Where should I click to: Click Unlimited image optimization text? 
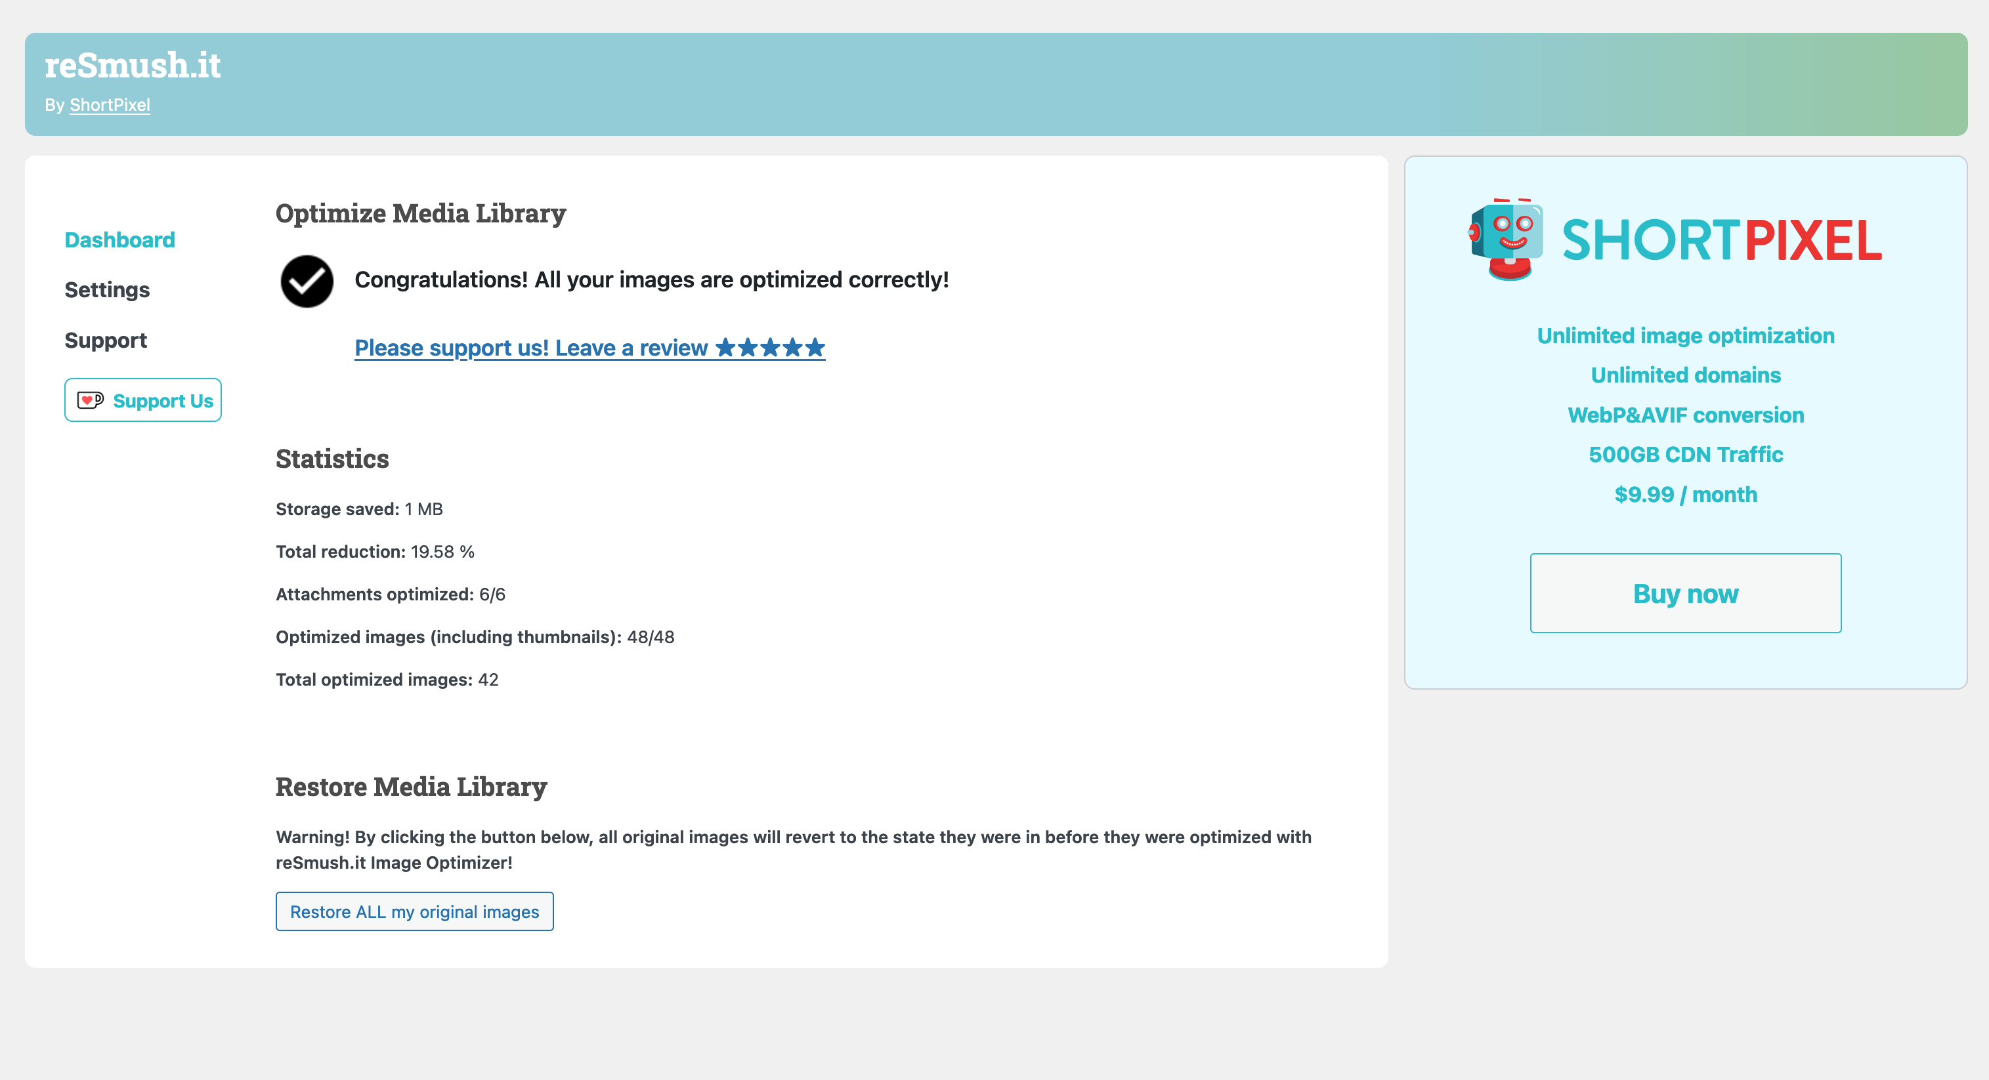coord(1686,336)
